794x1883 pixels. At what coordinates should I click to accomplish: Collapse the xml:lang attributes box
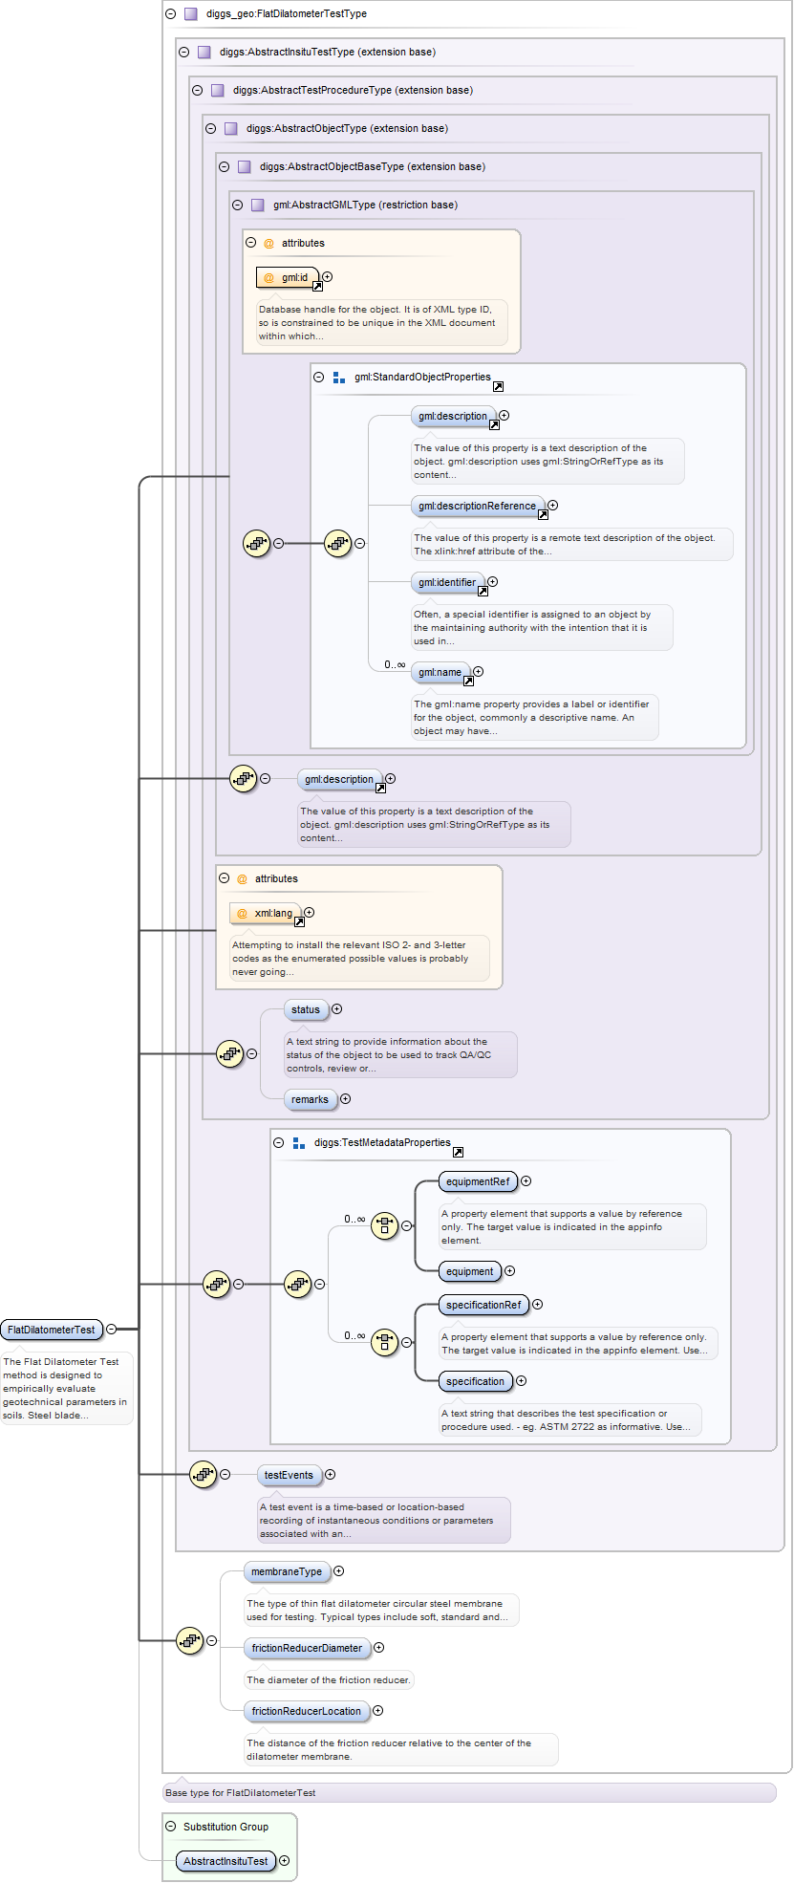(x=225, y=878)
